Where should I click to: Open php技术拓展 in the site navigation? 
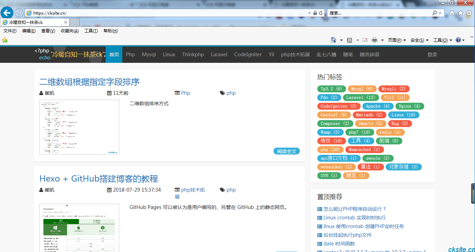(x=295, y=54)
